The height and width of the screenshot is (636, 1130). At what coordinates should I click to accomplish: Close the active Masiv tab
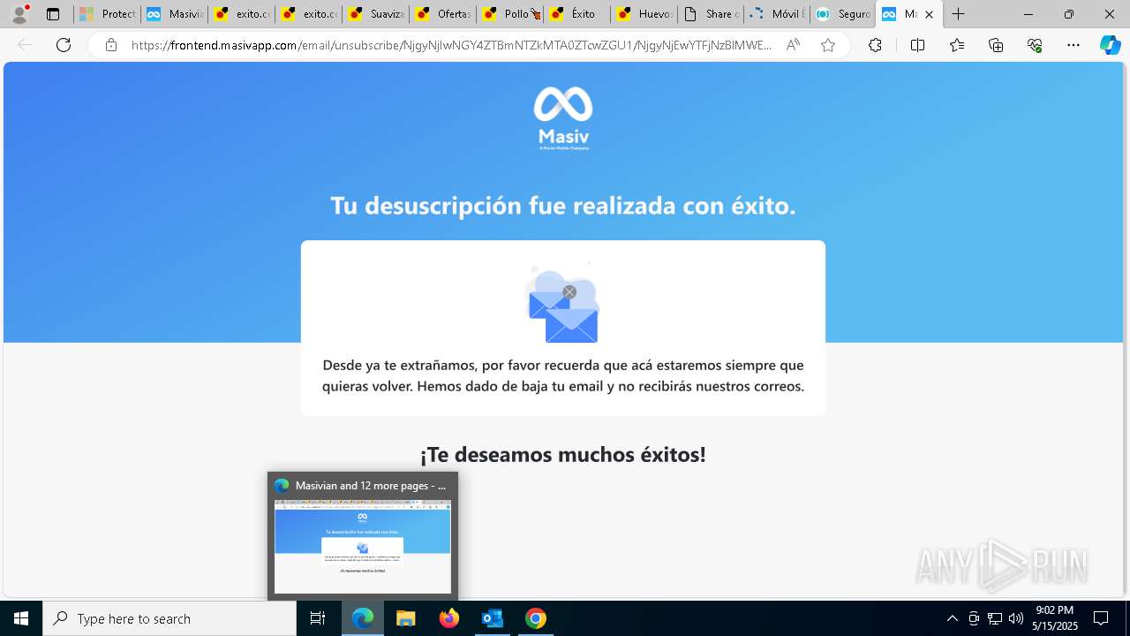[x=929, y=14]
